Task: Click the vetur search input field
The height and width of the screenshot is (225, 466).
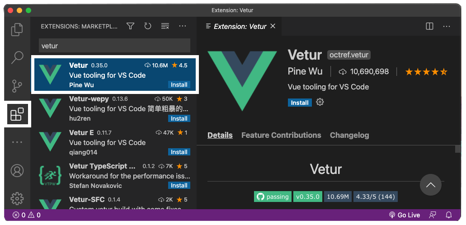Action: 115,46
